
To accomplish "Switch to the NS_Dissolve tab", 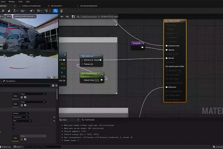I will pyautogui.click(x=56, y=6).
